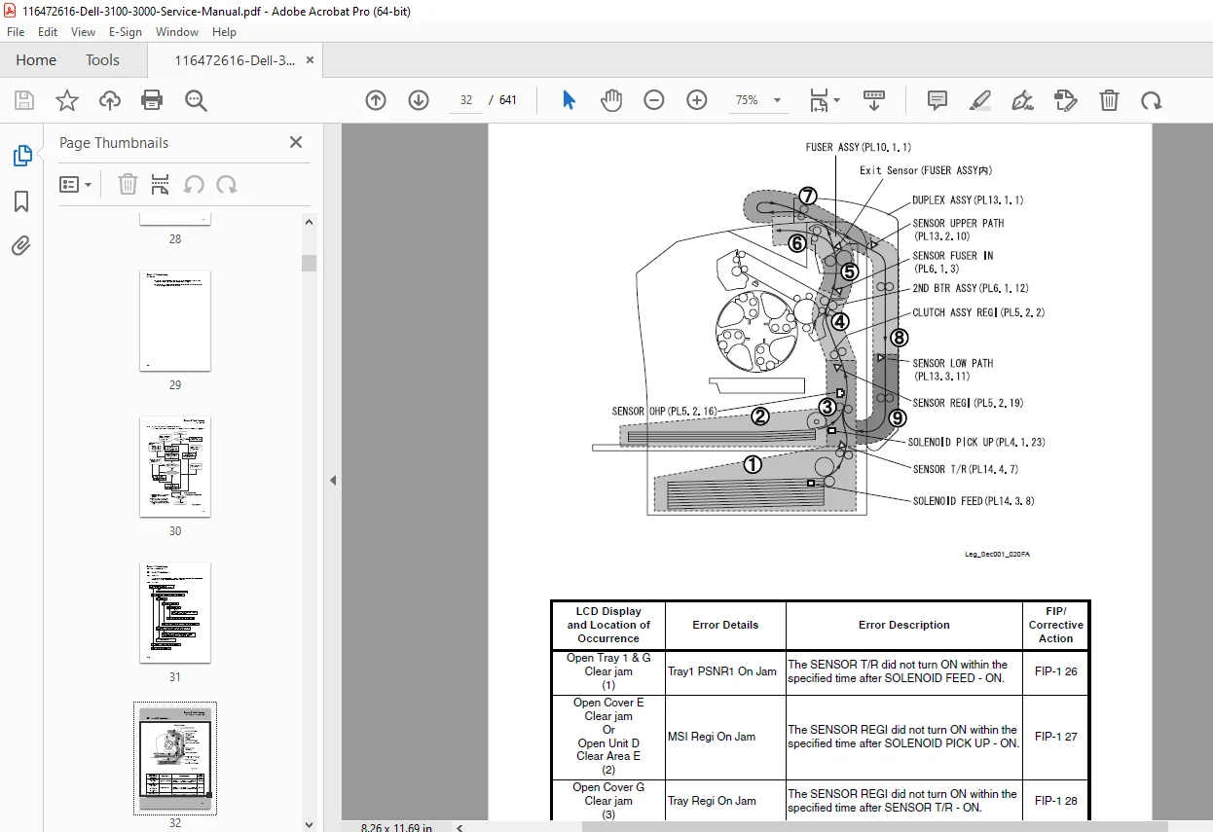Click the Edit PDF stamp icon
Image resolution: width=1213 pixels, height=832 pixels.
[x=1066, y=100]
